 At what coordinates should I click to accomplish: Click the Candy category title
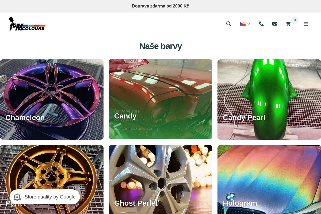[125, 116]
